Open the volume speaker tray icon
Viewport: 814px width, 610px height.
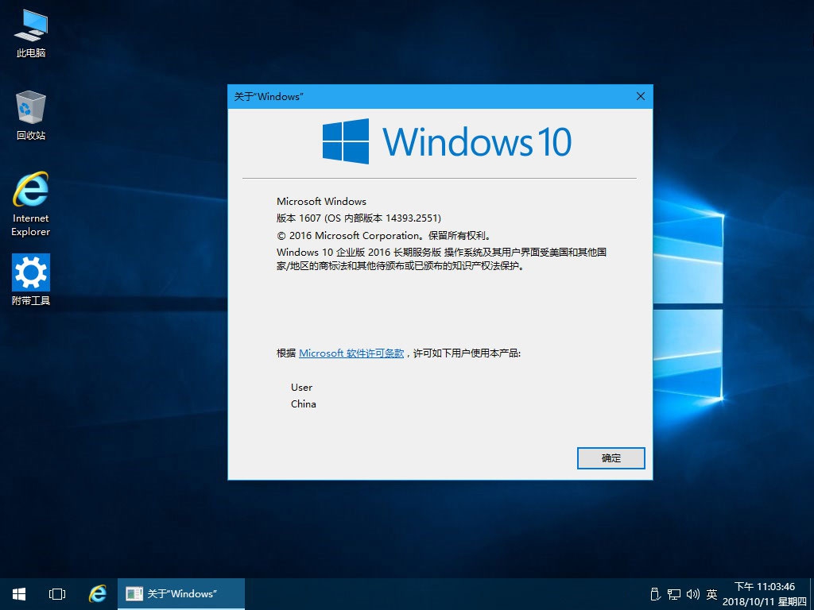pos(693,594)
